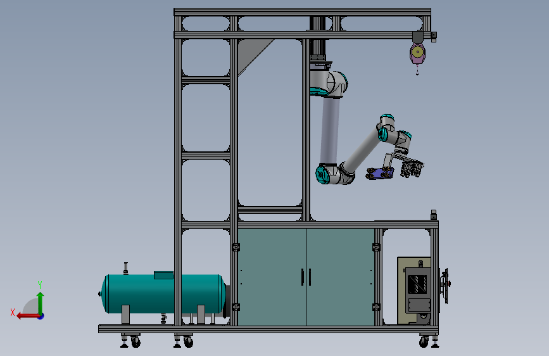Viewport: 549px width, 356px height.
Task: Select the teal air tank body
Action: 164,294
